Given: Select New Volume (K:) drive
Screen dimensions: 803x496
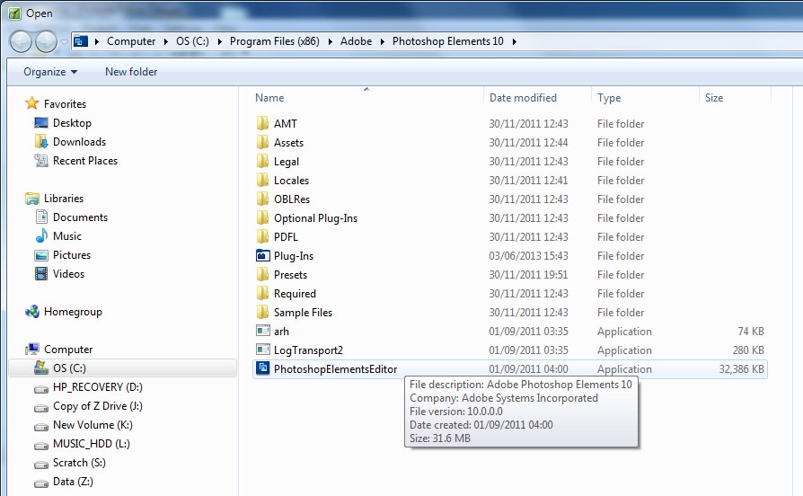Looking at the screenshot, I should click(93, 425).
